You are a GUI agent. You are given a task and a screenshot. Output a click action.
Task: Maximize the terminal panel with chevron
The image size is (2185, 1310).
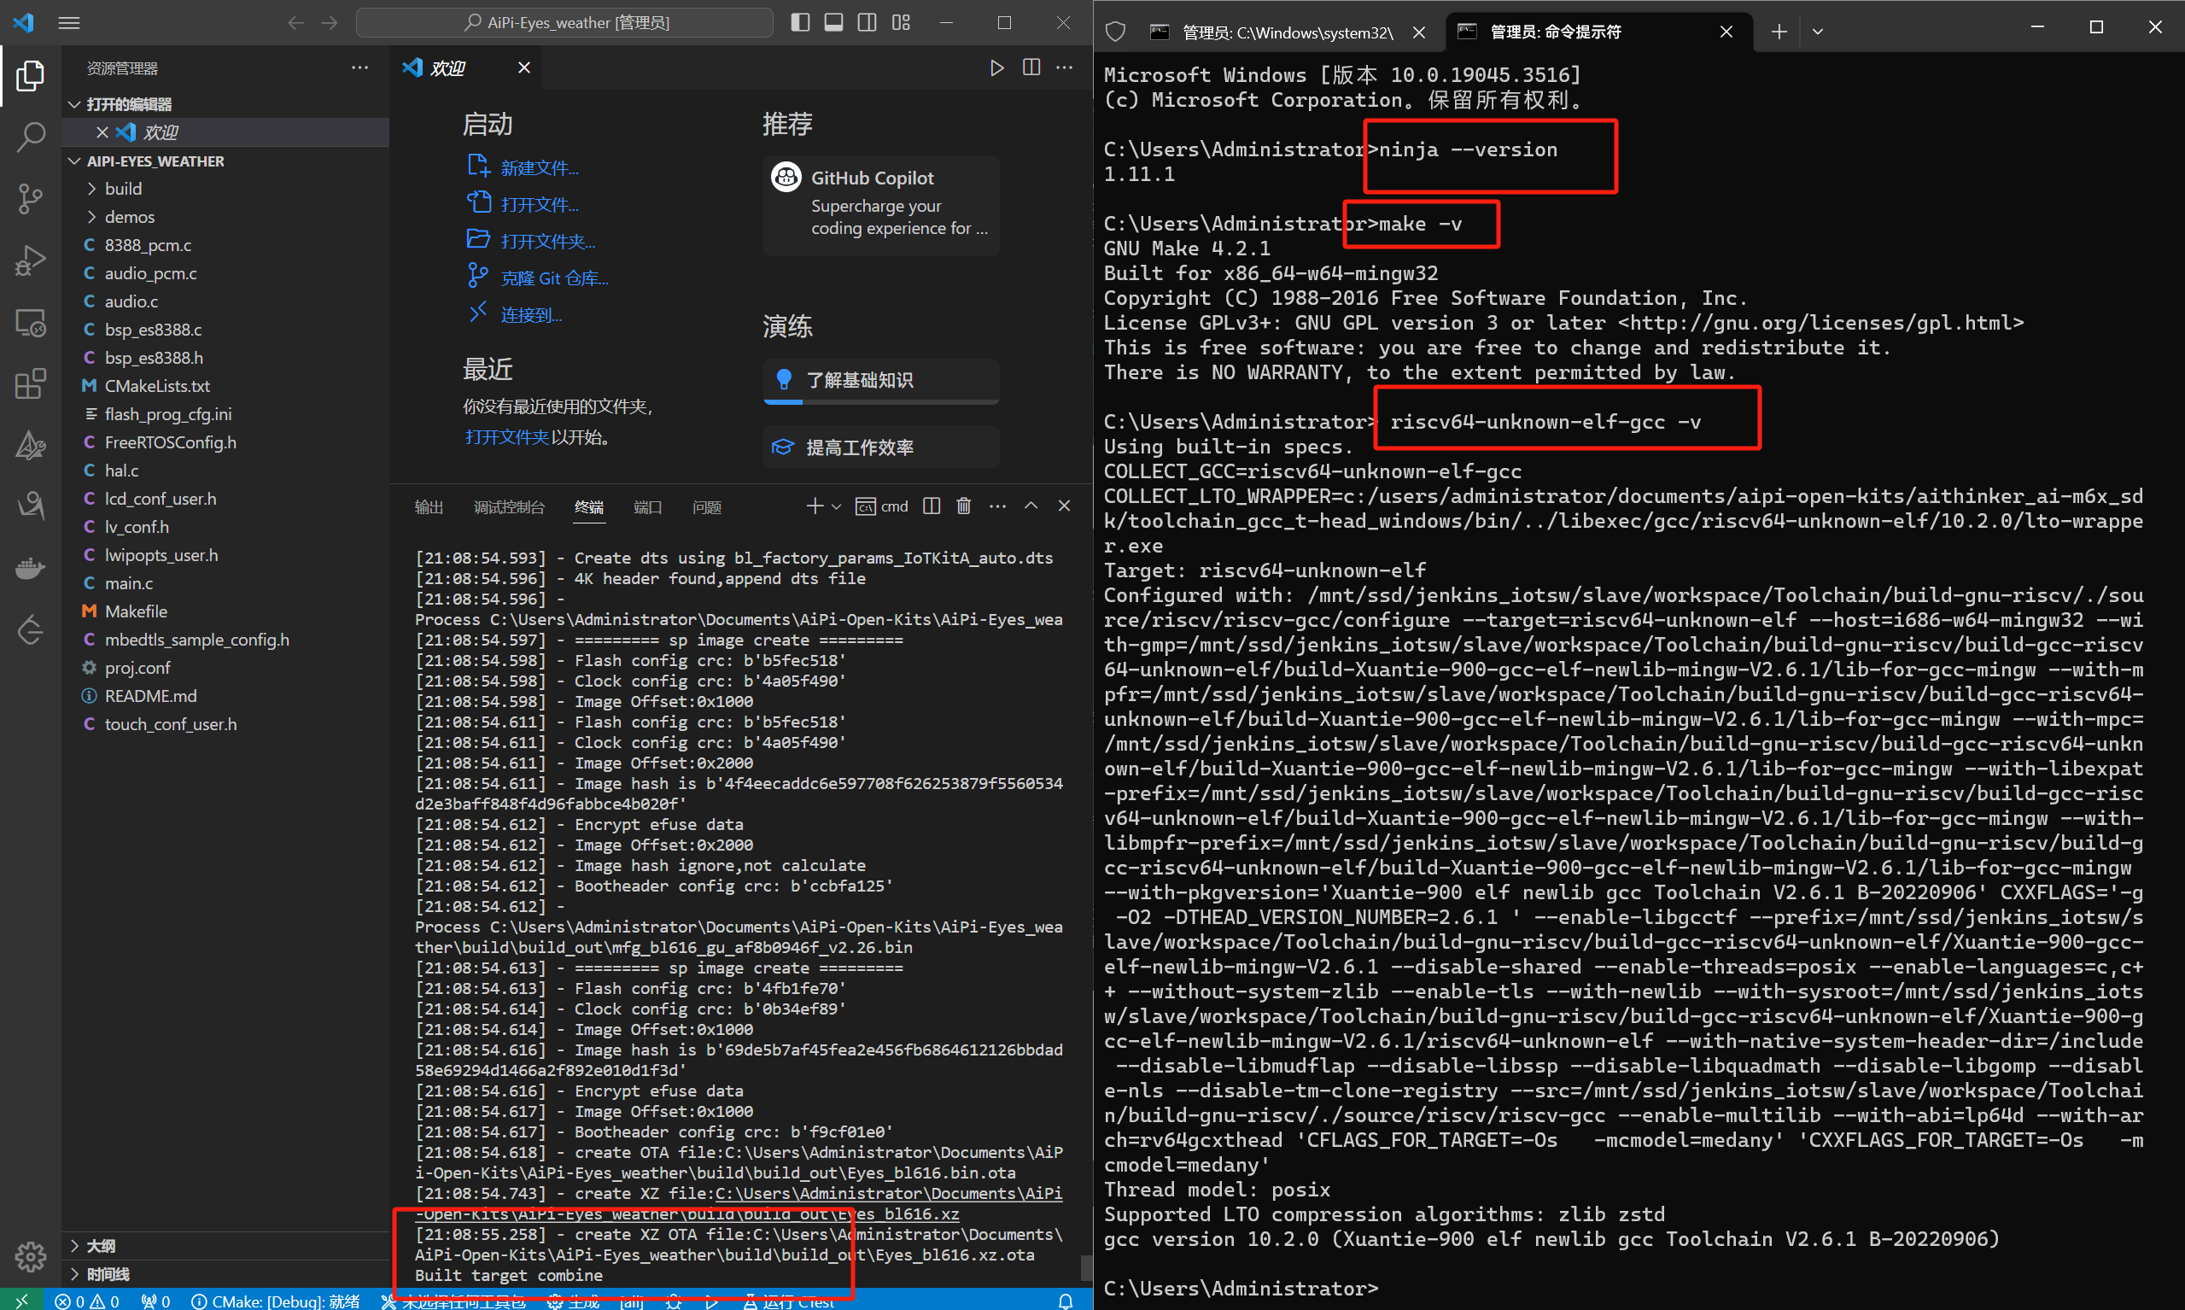(1031, 506)
